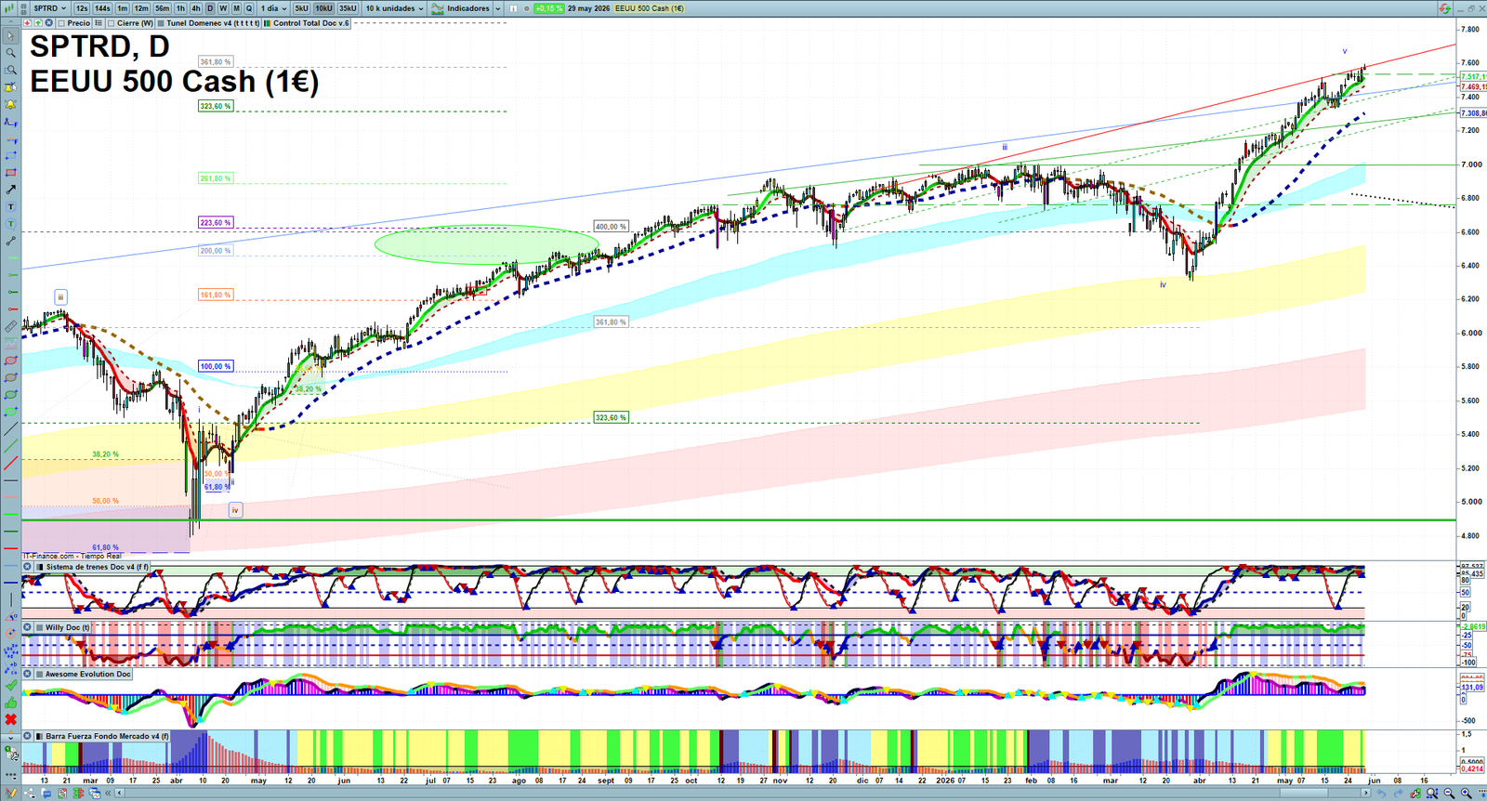Select the magnifier zoom tool

[x=11, y=53]
